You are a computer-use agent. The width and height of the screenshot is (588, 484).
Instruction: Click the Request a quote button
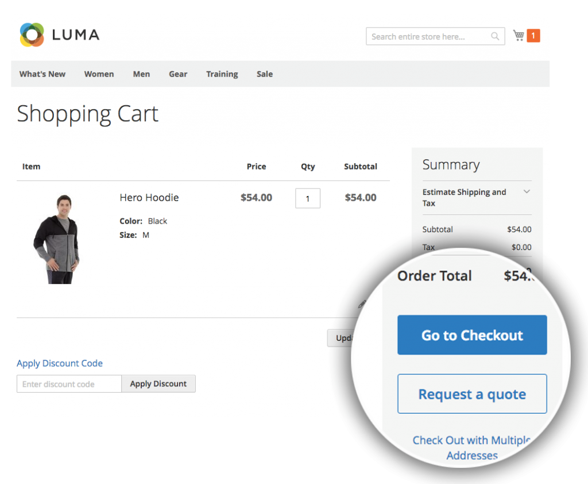(472, 394)
